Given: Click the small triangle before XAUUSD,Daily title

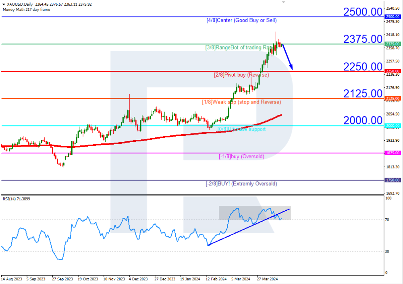Looking at the screenshot, I should (x=4, y=4).
